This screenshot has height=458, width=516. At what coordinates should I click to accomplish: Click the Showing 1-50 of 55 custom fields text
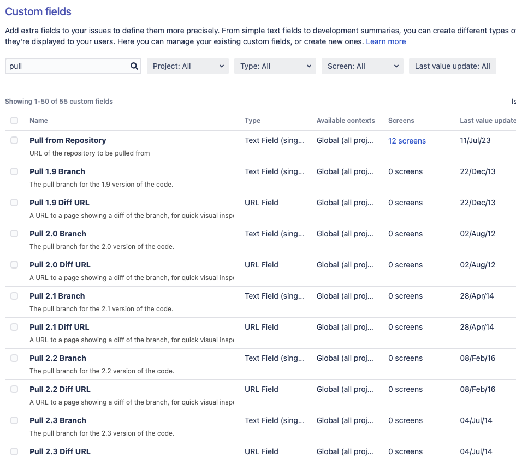click(59, 102)
